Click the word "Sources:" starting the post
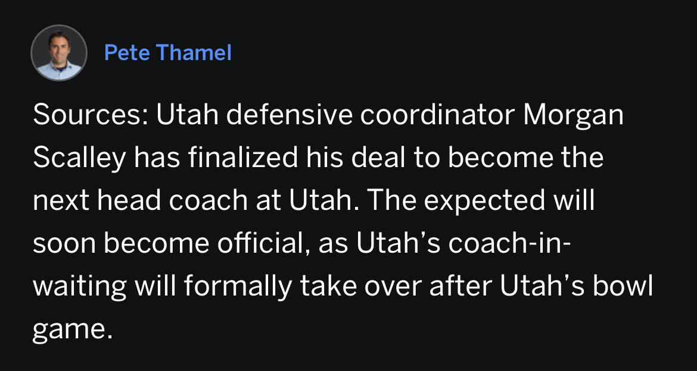The image size is (697, 371). (91, 116)
